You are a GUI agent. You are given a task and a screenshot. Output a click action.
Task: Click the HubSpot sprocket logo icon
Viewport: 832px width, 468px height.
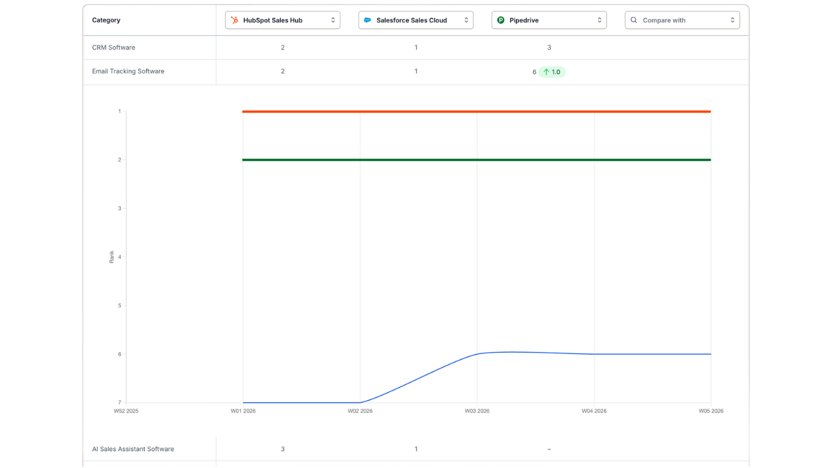pyautogui.click(x=235, y=20)
